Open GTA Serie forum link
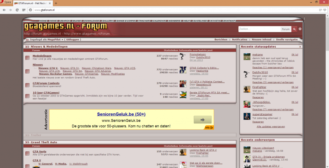Image resolution: width=329 pixels, height=168 pixels. tap(40, 152)
